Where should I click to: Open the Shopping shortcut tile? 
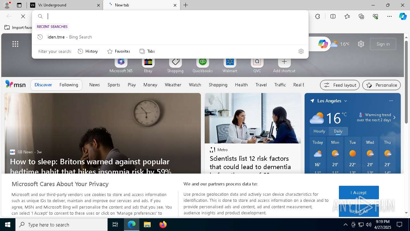point(175,65)
